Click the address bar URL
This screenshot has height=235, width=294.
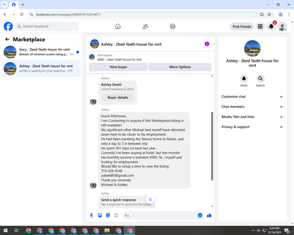(x=68, y=15)
